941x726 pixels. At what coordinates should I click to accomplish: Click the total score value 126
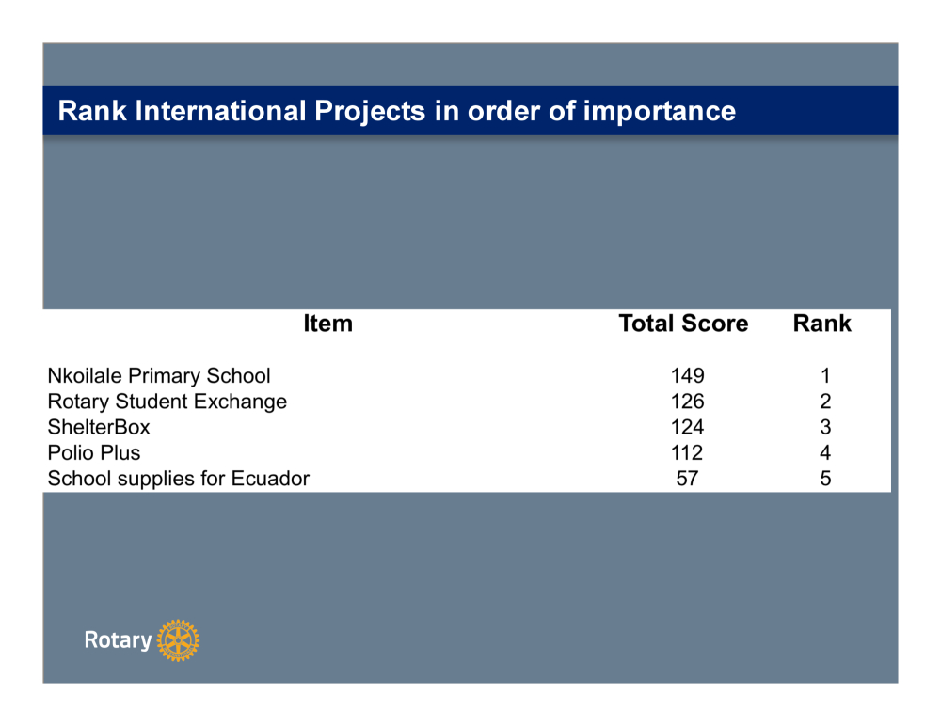(x=687, y=402)
